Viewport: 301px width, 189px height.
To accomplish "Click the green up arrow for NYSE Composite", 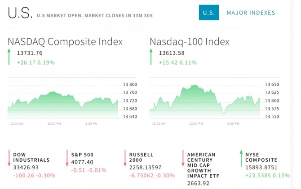I will 241,158.
